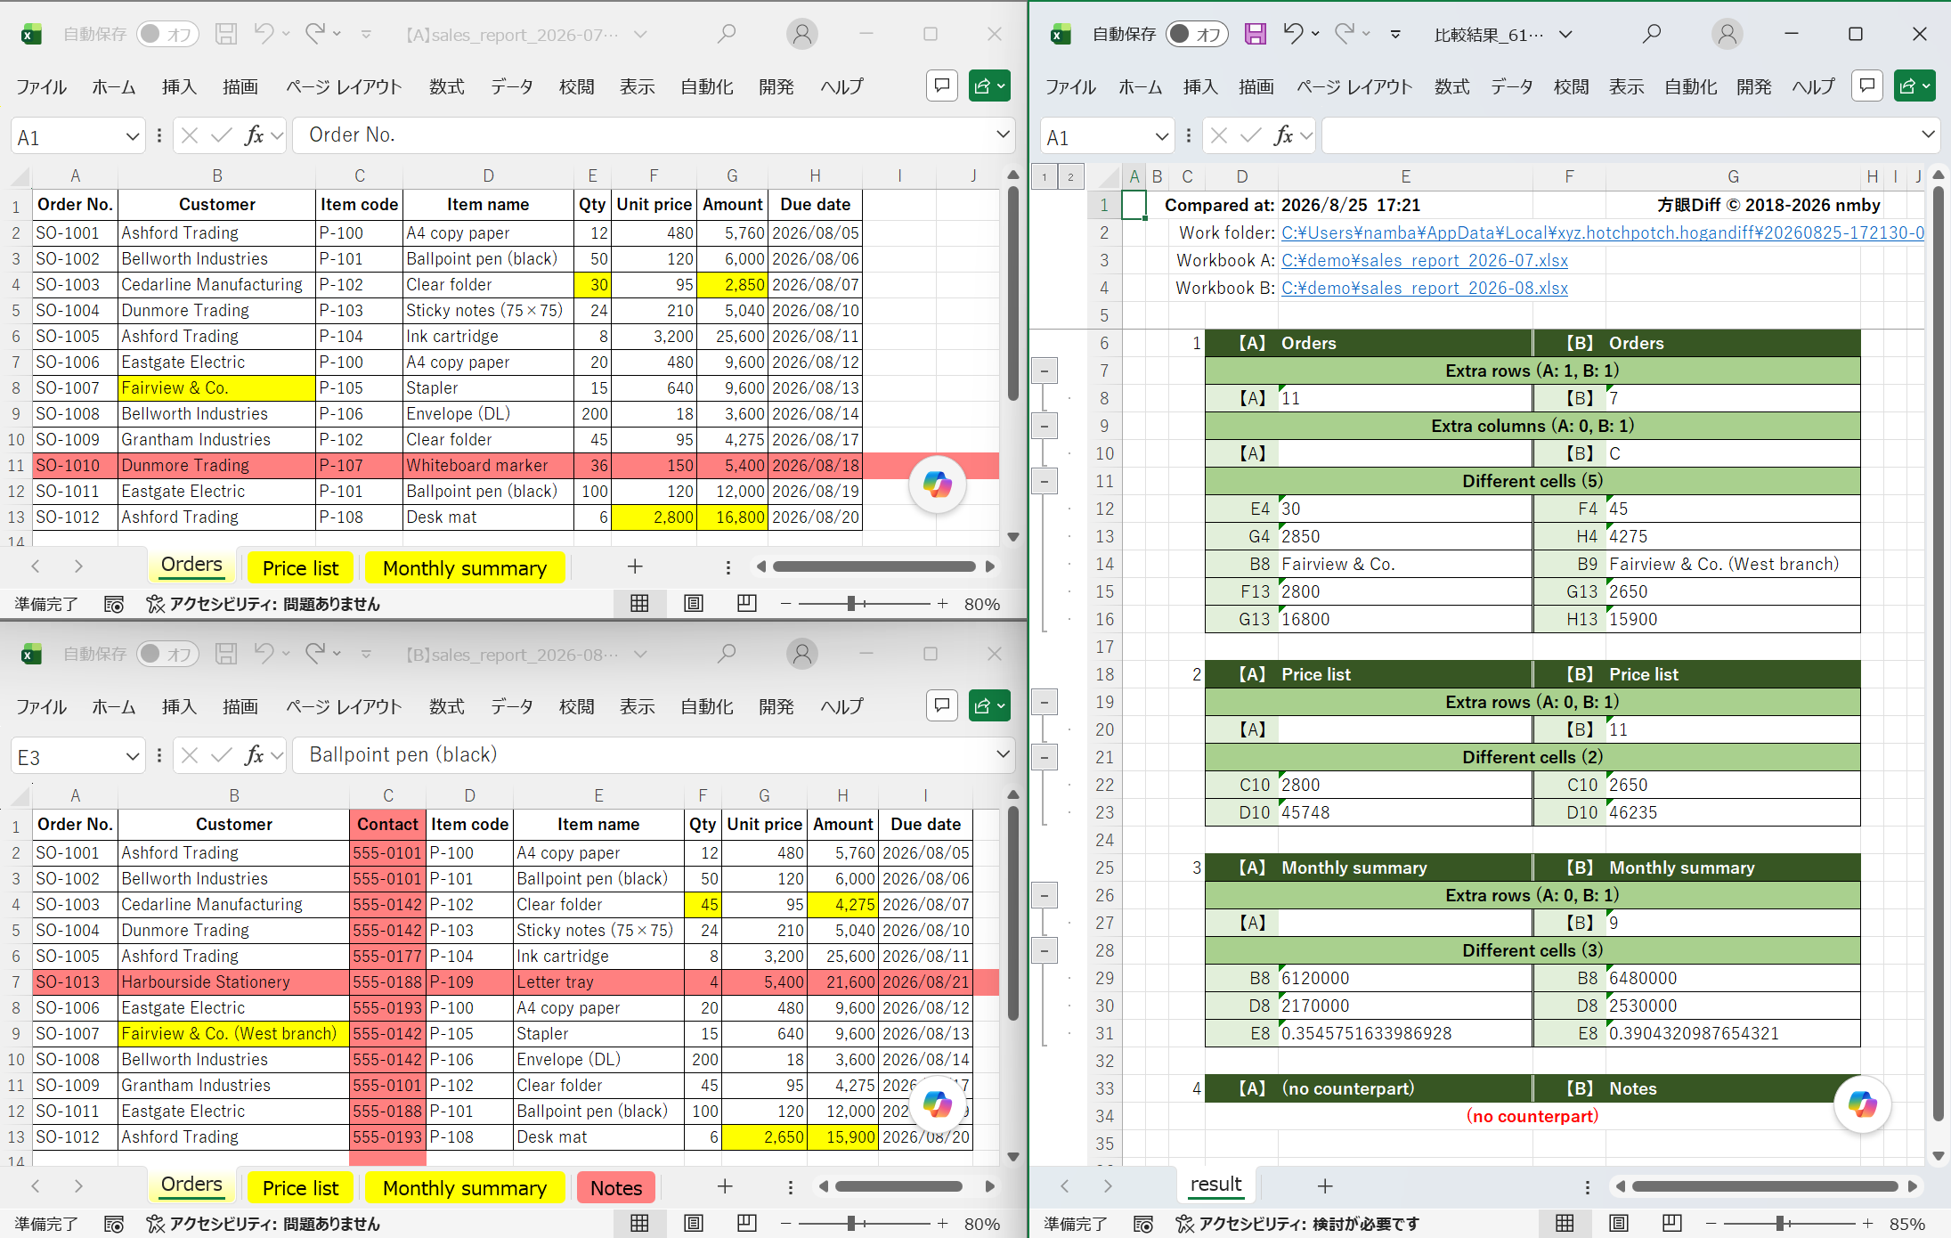
Task: Click the share icon in the [A] sales_report window
Action: 989,86
